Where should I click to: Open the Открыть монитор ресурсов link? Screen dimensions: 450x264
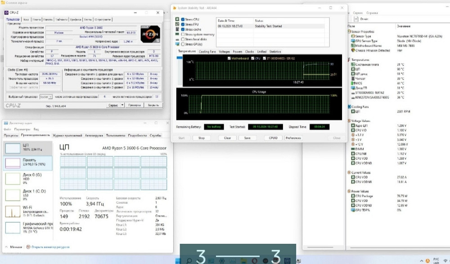[x=49, y=247]
